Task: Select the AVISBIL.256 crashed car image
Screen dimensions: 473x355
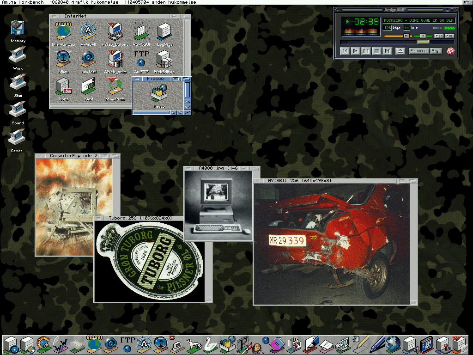Action: tap(331, 244)
